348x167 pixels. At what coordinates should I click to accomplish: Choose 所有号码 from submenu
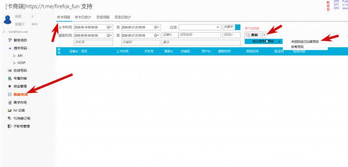pos(297,47)
